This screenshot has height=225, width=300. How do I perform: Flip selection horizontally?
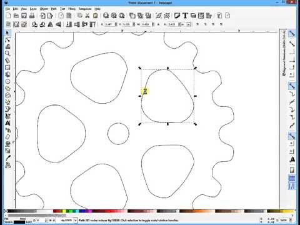51,24
